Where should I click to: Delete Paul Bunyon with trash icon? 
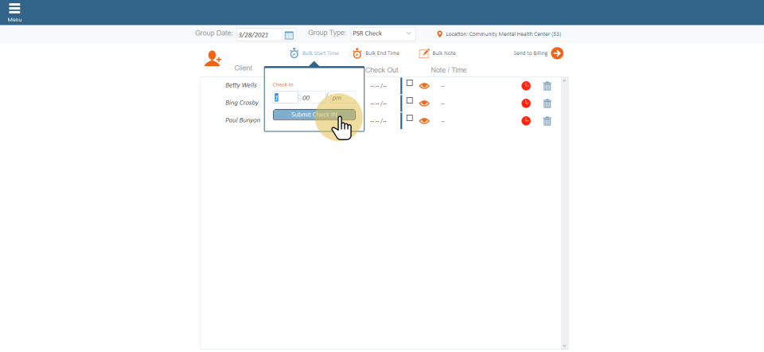tap(547, 121)
